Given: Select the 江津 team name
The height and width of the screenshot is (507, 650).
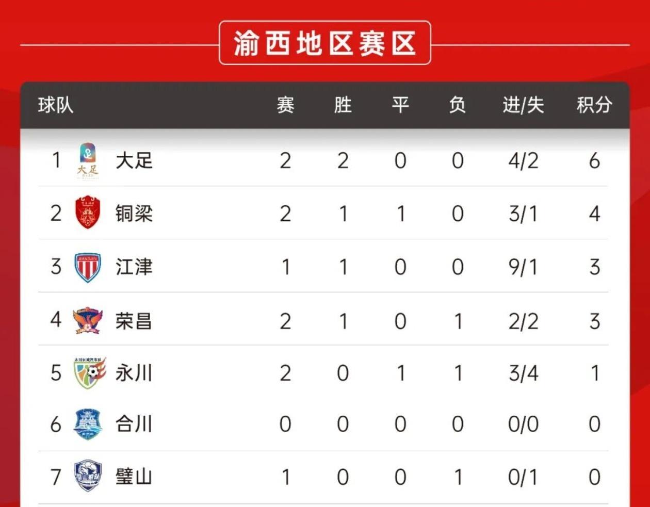Looking at the screenshot, I should click(x=134, y=267).
